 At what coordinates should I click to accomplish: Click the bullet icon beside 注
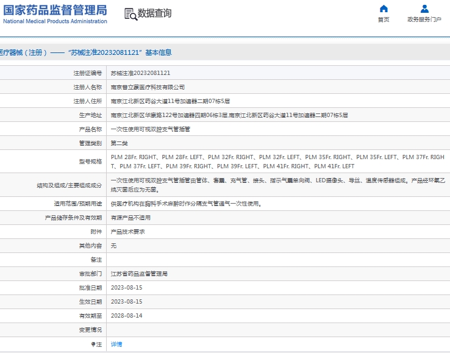[93, 344]
